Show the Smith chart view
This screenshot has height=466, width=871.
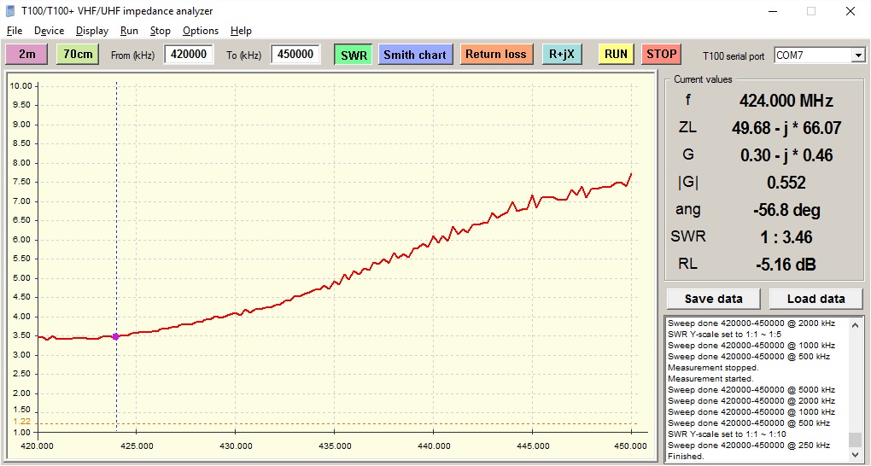pos(415,55)
